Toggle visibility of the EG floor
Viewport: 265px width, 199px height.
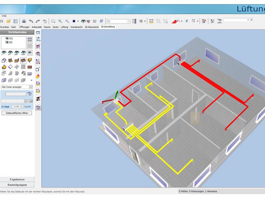[7, 42]
